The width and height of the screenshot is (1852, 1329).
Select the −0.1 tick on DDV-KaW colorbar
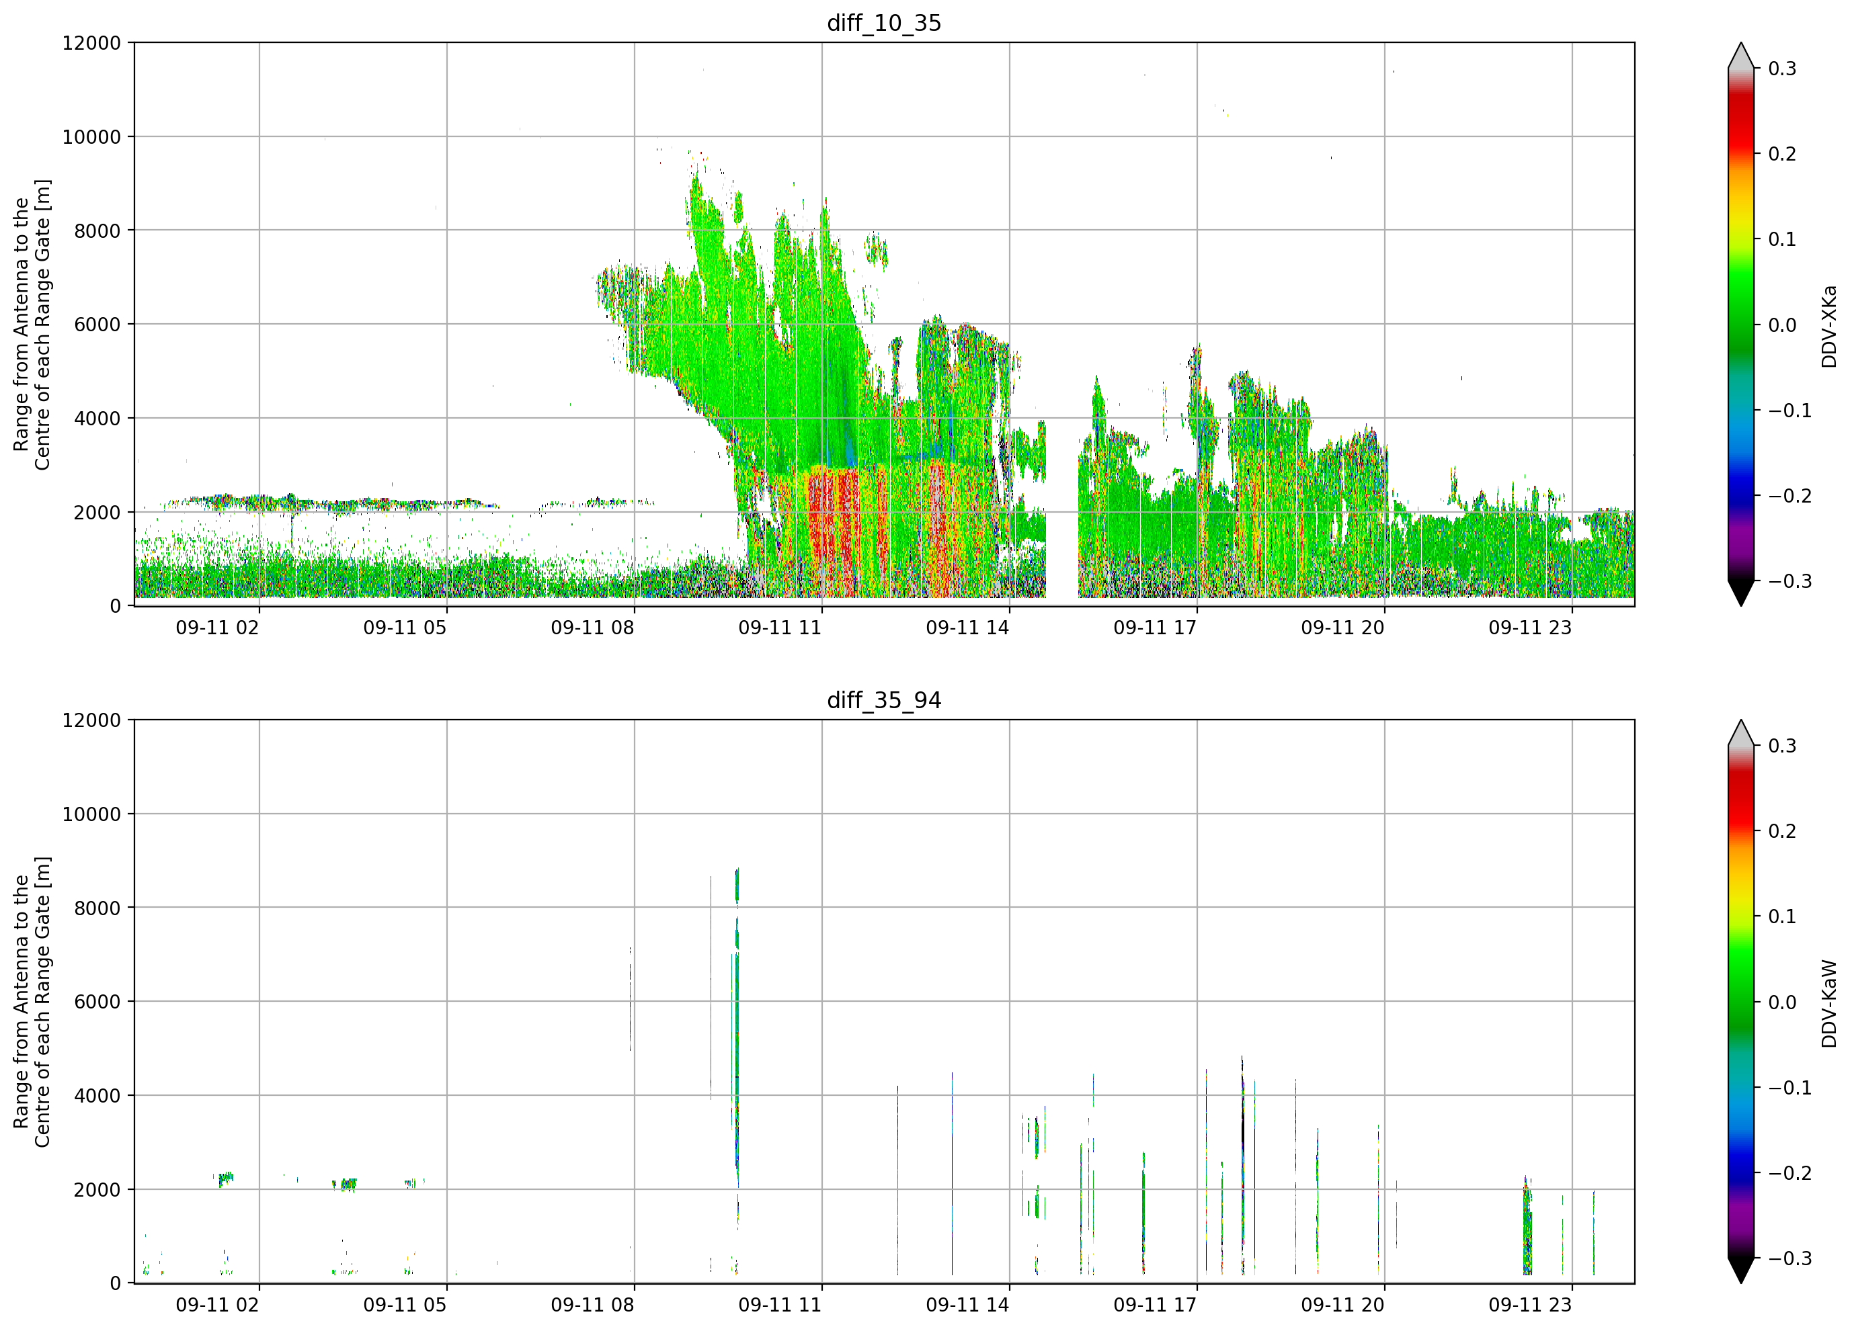pos(1790,1087)
